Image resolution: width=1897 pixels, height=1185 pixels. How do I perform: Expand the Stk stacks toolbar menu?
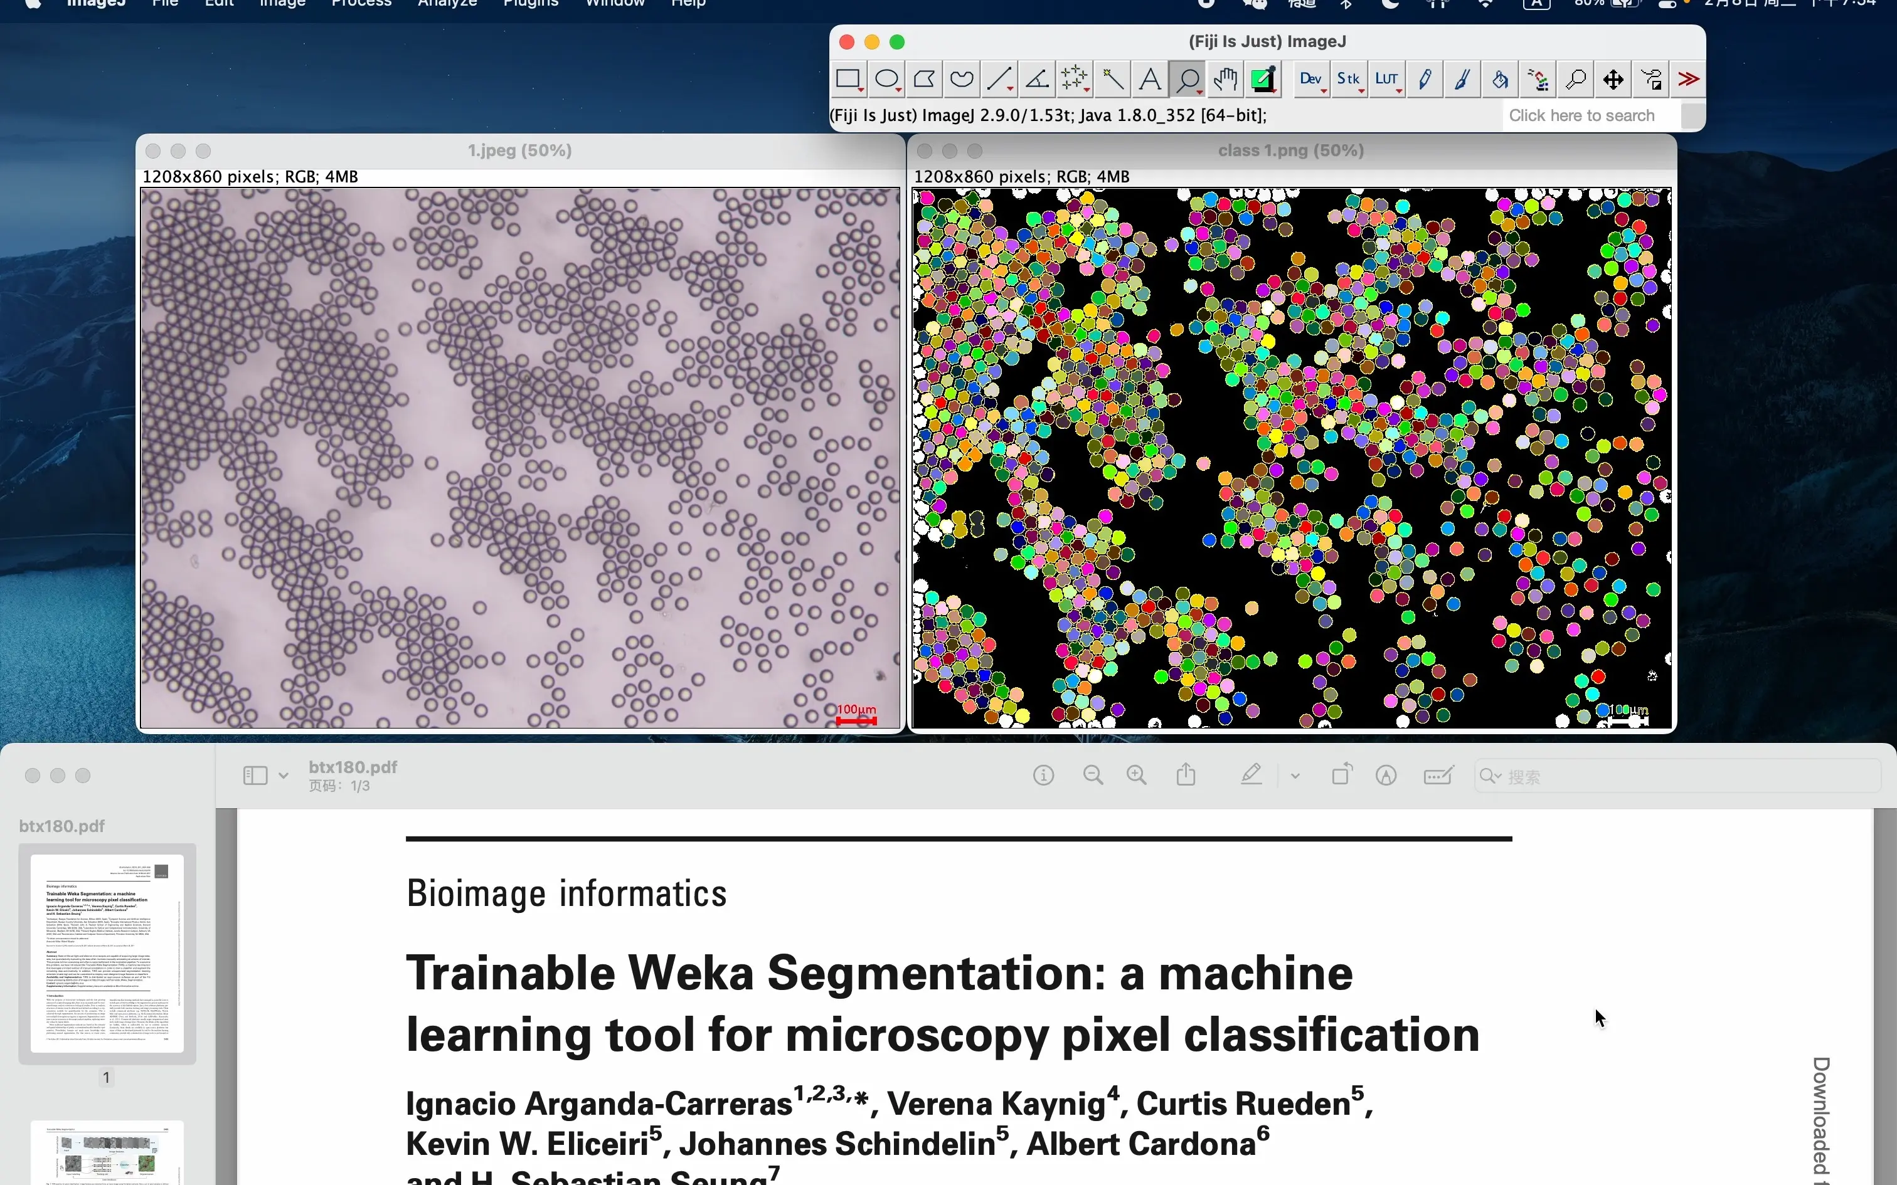click(1349, 78)
